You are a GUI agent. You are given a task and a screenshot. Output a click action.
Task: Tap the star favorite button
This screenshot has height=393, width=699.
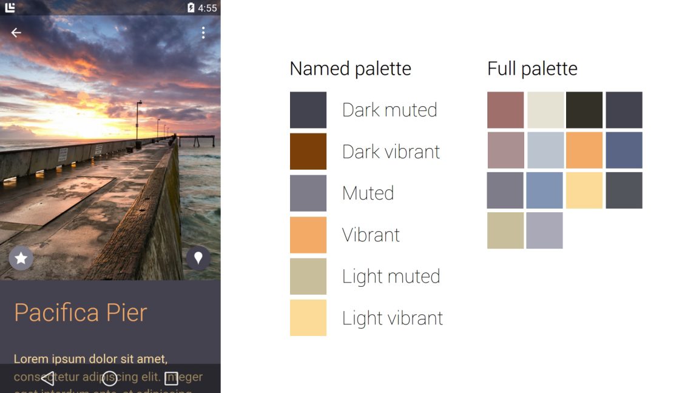tap(21, 258)
